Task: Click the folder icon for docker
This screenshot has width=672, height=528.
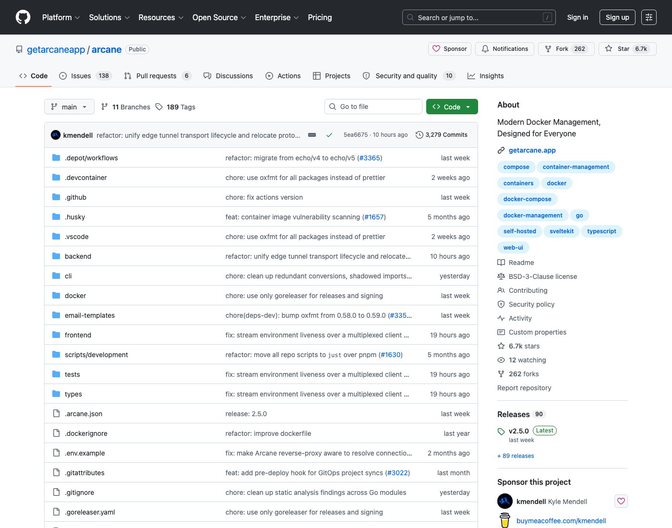Action: point(56,295)
